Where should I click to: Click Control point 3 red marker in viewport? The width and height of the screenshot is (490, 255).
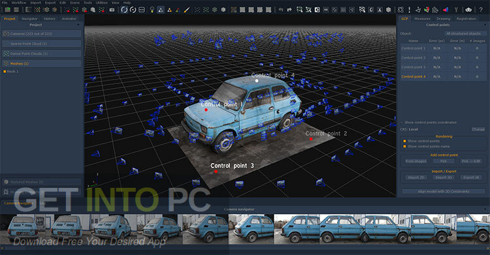point(216,172)
